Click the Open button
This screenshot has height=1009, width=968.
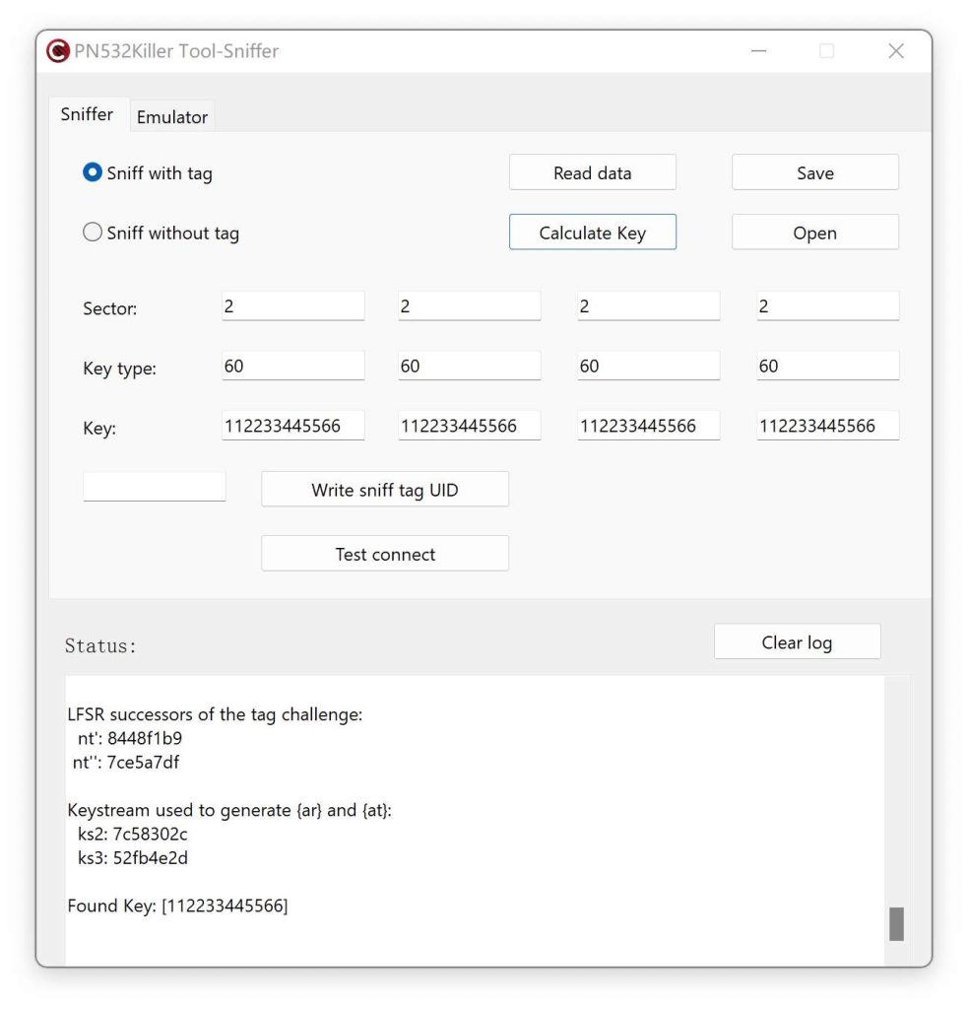coord(815,233)
